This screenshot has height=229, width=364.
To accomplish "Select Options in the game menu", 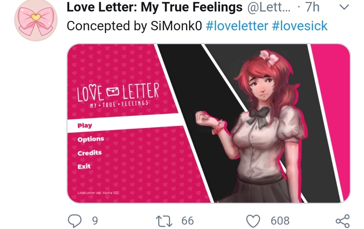I will [91, 139].
